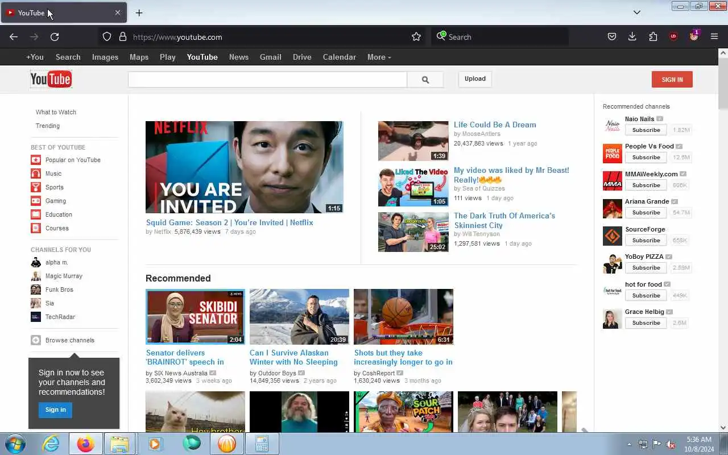Open Firefox downloads panel
Image resolution: width=728 pixels, height=455 pixels.
632,37
